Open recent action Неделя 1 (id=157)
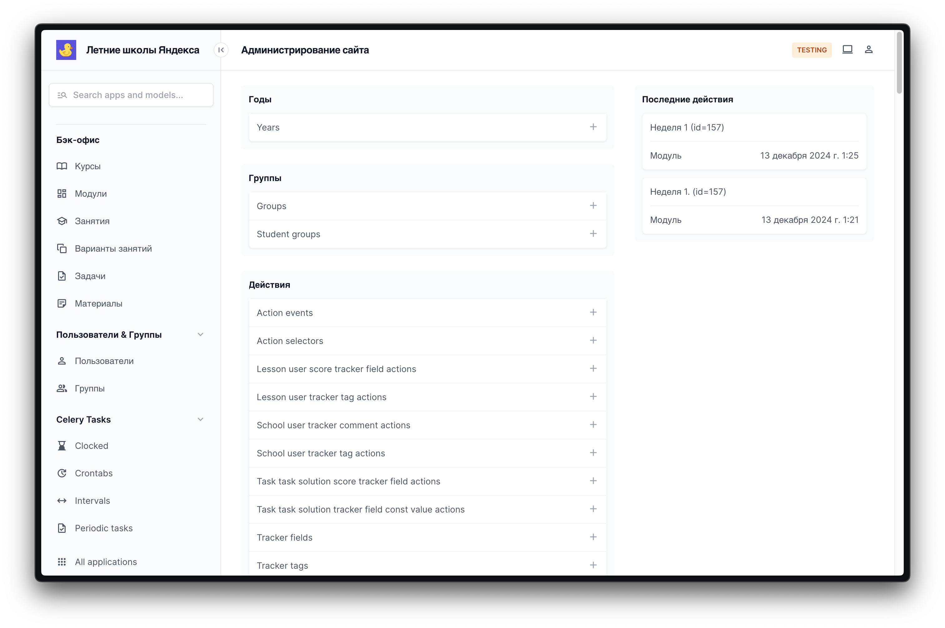The width and height of the screenshot is (945, 628). (687, 127)
